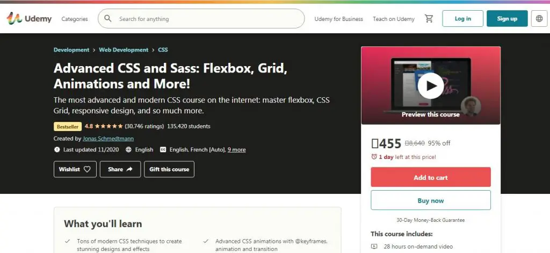
Task: Play the course preview video
Action: (x=430, y=86)
